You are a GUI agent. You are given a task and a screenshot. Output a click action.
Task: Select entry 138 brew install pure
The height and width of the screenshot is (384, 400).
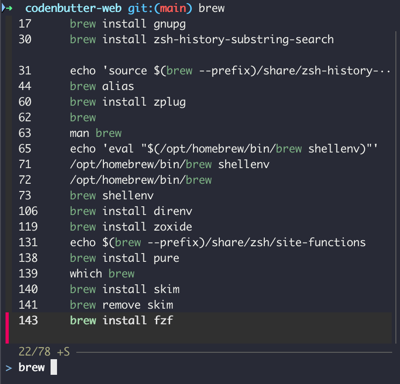[124, 258]
